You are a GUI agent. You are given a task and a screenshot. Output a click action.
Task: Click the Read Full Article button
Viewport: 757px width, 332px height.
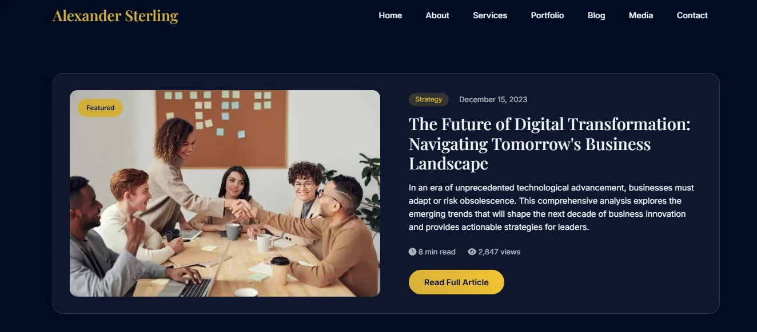click(x=456, y=282)
